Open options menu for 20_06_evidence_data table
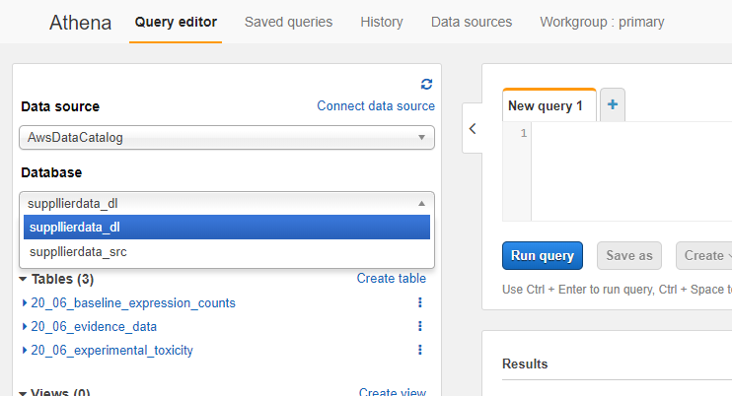Screen dimensions: 732x396 pos(420,326)
